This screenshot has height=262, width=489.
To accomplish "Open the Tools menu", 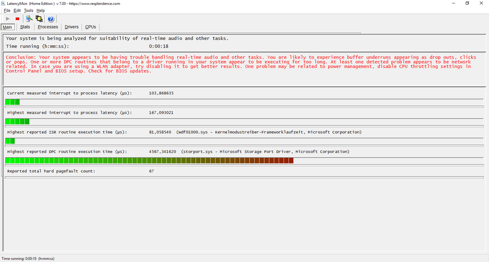I will click(x=28, y=10).
